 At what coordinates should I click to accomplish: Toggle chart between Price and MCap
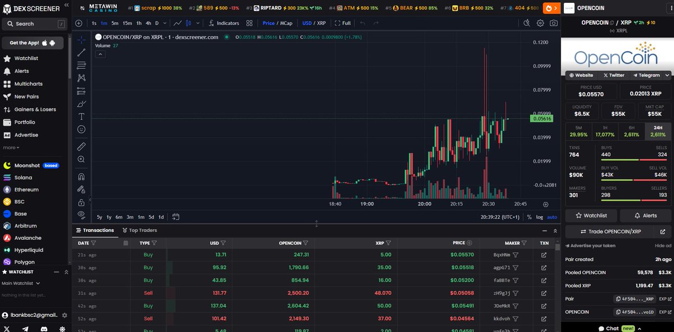tap(276, 23)
